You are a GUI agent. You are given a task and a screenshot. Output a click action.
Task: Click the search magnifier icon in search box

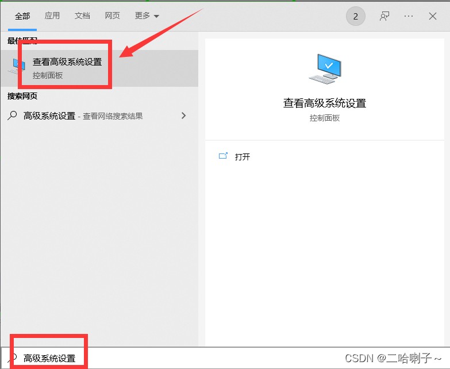point(13,358)
